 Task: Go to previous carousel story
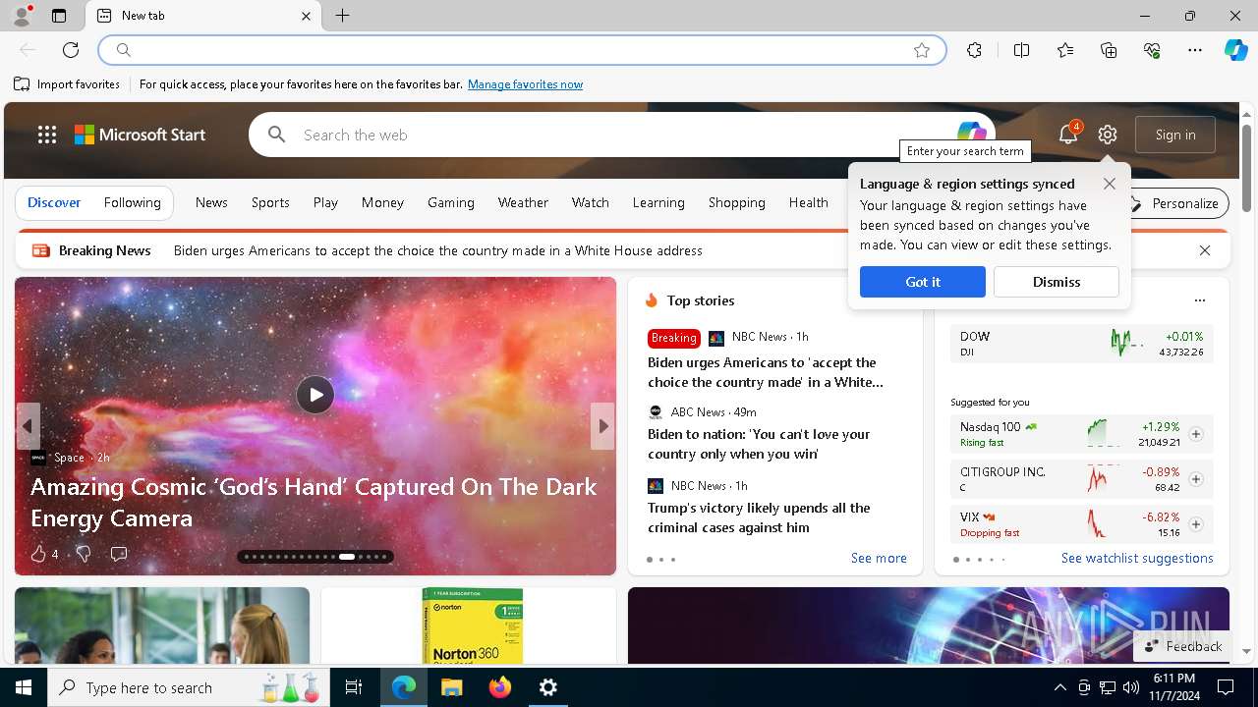[28, 426]
